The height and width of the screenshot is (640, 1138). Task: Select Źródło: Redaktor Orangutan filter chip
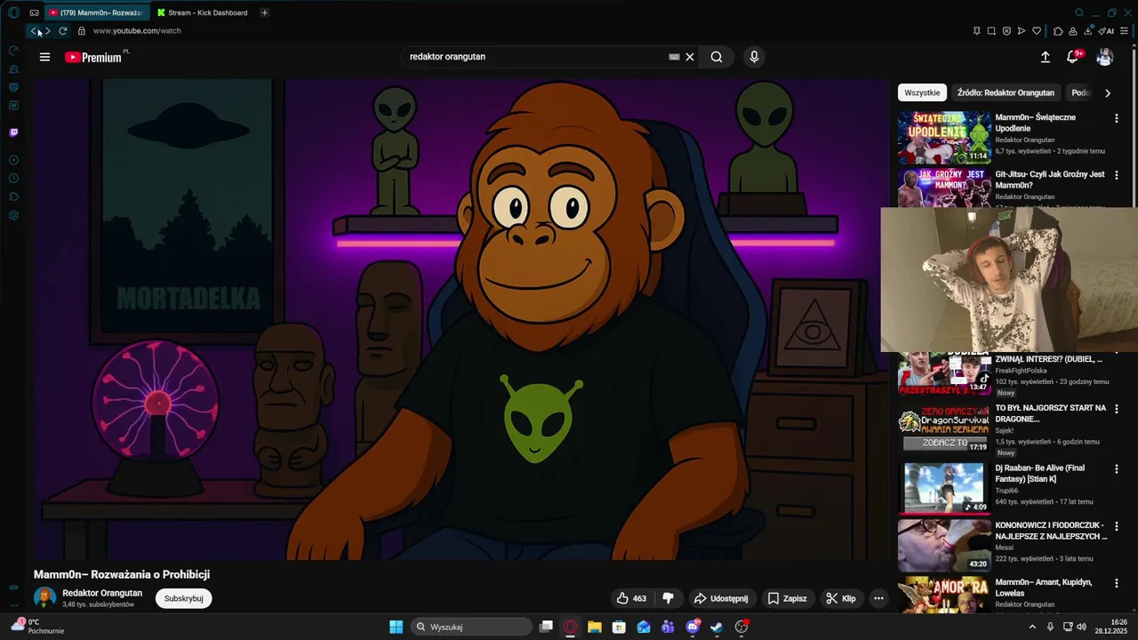1006,92
